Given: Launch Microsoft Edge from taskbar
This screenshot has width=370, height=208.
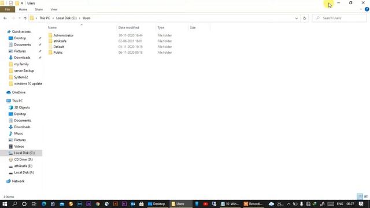Looking at the screenshot, I should (44, 204).
